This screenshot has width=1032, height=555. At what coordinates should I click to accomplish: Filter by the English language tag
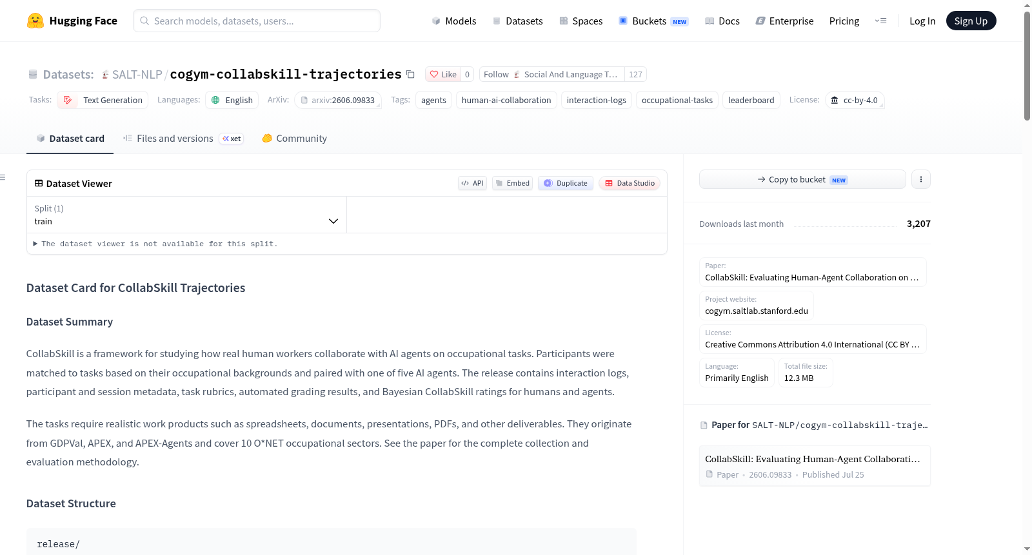point(232,100)
